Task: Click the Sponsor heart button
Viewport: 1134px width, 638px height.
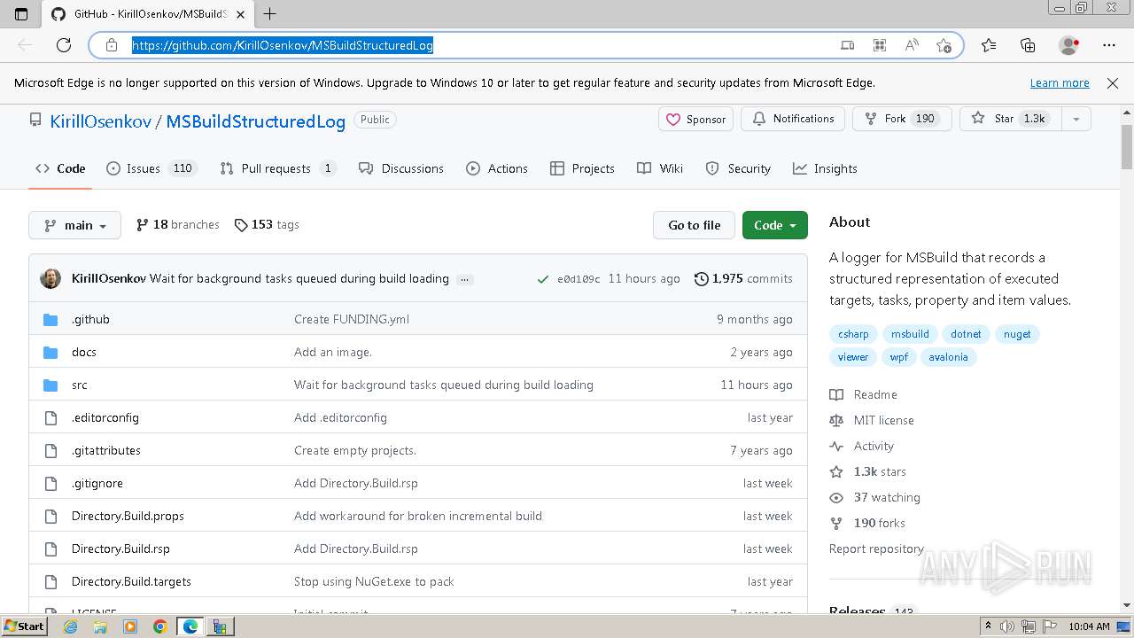Action: [x=695, y=119]
